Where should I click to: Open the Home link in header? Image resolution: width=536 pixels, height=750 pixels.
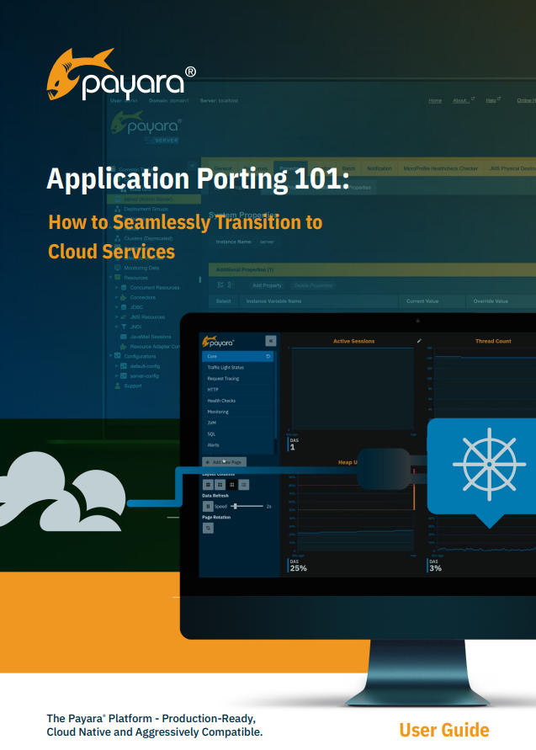click(435, 100)
